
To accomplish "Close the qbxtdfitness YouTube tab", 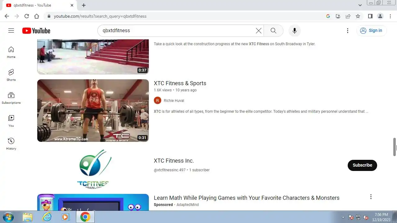I will pyautogui.click(x=72, y=5).
